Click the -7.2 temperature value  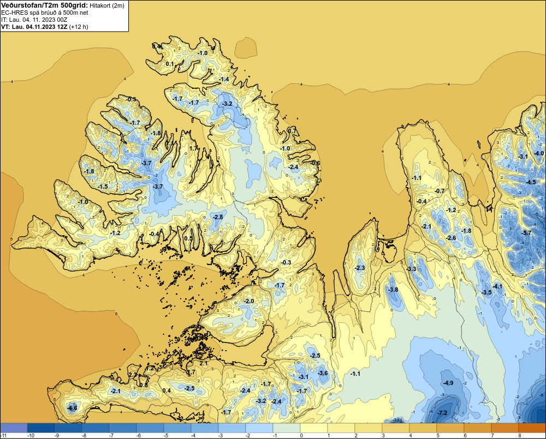pyautogui.click(x=442, y=413)
